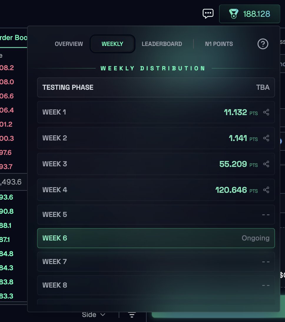Image resolution: width=285 pixels, height=322 pixels.
Task: Click the WEEK 1 row label
Action: pyautogui.click(x=54, y=112)
